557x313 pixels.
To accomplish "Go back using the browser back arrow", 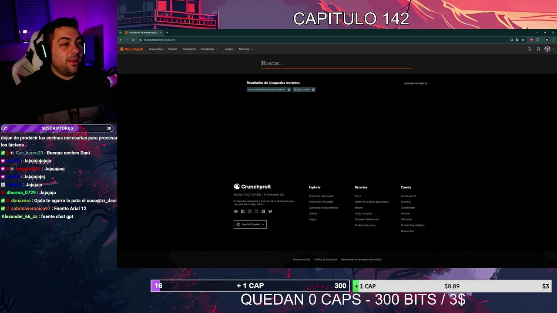I will 121,40.
